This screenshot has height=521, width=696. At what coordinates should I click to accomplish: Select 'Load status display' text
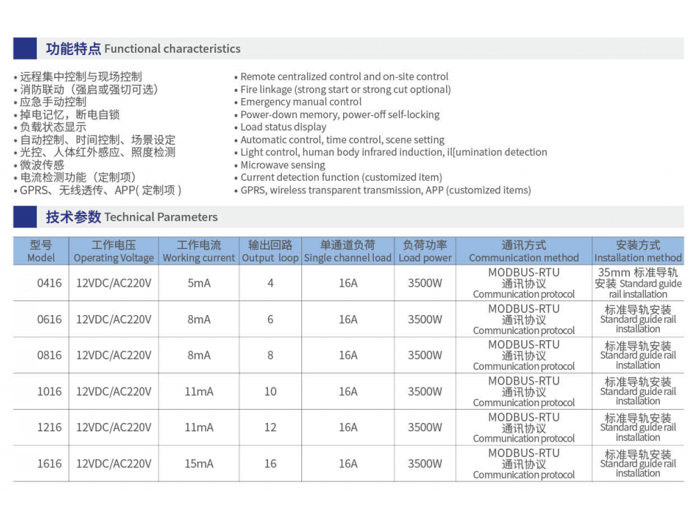point(283,127)
